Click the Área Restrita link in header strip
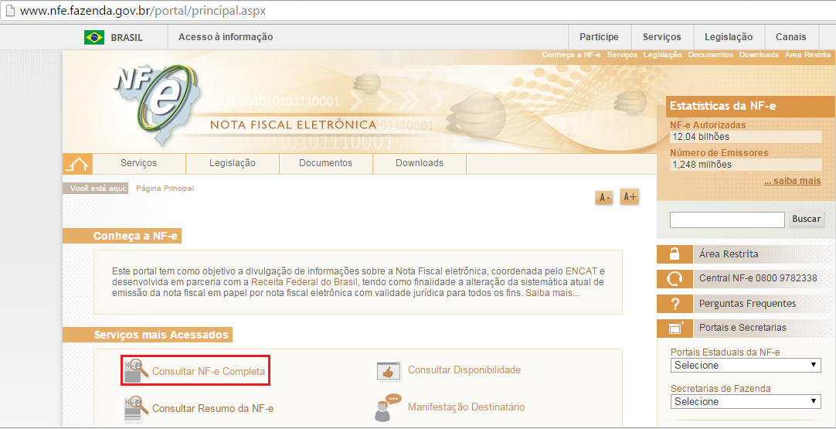This screenshot has width=836, height=429. pyautogui.click(x=807, y=55)
